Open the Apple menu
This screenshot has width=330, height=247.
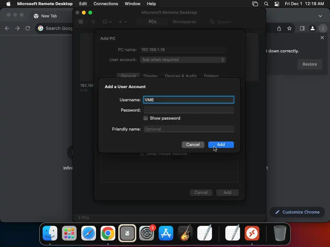point(8,4)
